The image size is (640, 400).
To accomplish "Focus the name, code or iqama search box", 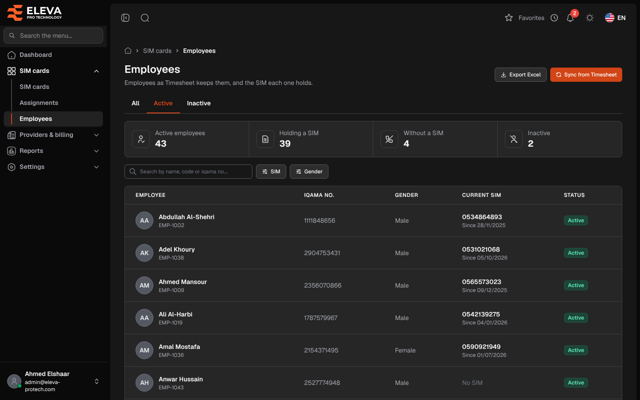I will coord(188,172).
